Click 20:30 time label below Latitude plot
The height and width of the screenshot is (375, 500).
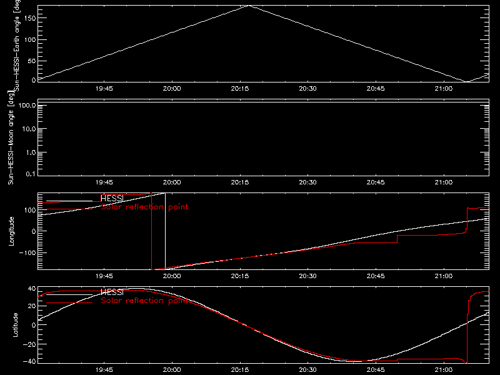pos(307,370)
